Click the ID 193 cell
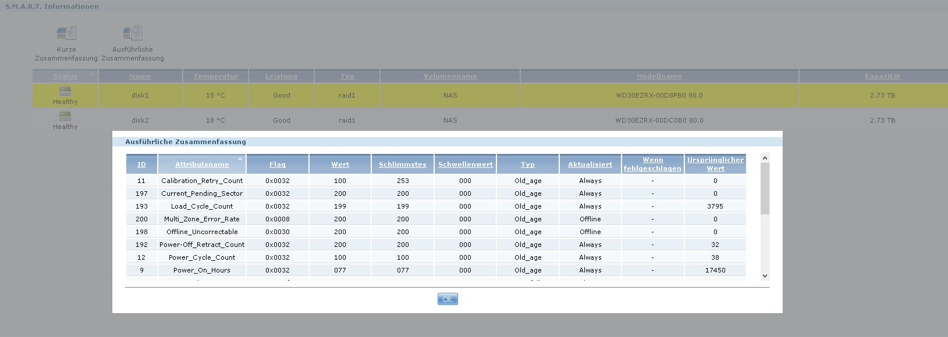The height and width of the screenshot is (337, 948). (141, 206)
